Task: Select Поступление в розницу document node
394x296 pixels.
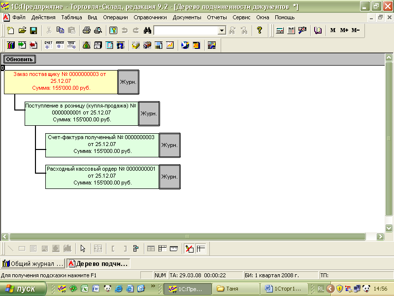Action: (x=81, y=113)
